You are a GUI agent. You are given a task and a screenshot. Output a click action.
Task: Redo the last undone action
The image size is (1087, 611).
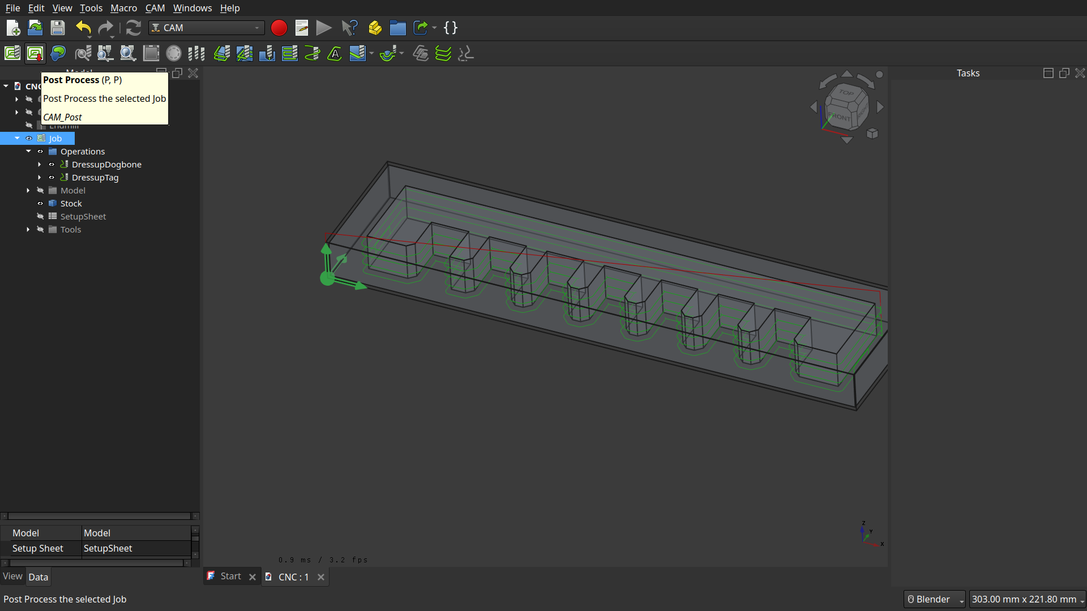click(105, 28)
